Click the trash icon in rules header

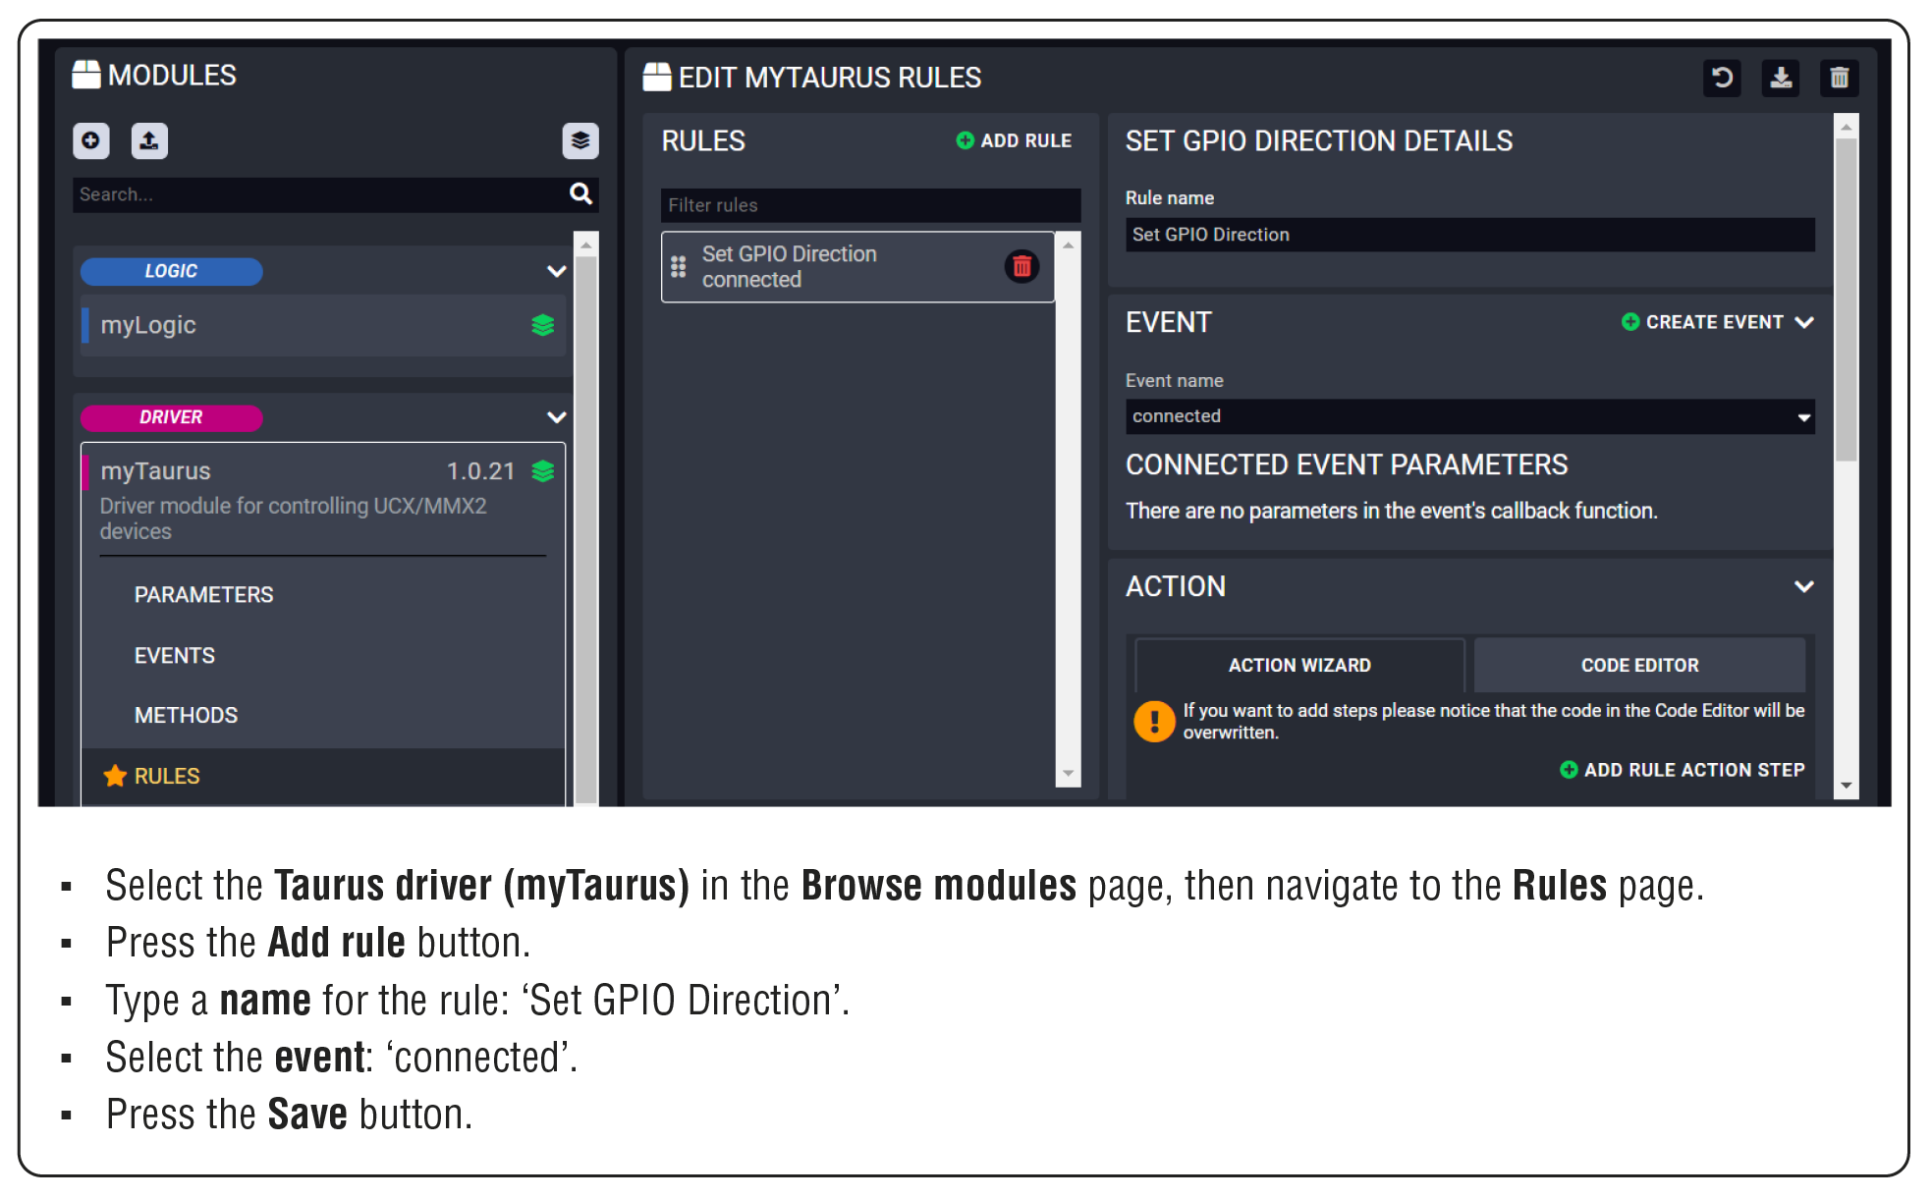pyautogui.click(x=1839, y=78)
